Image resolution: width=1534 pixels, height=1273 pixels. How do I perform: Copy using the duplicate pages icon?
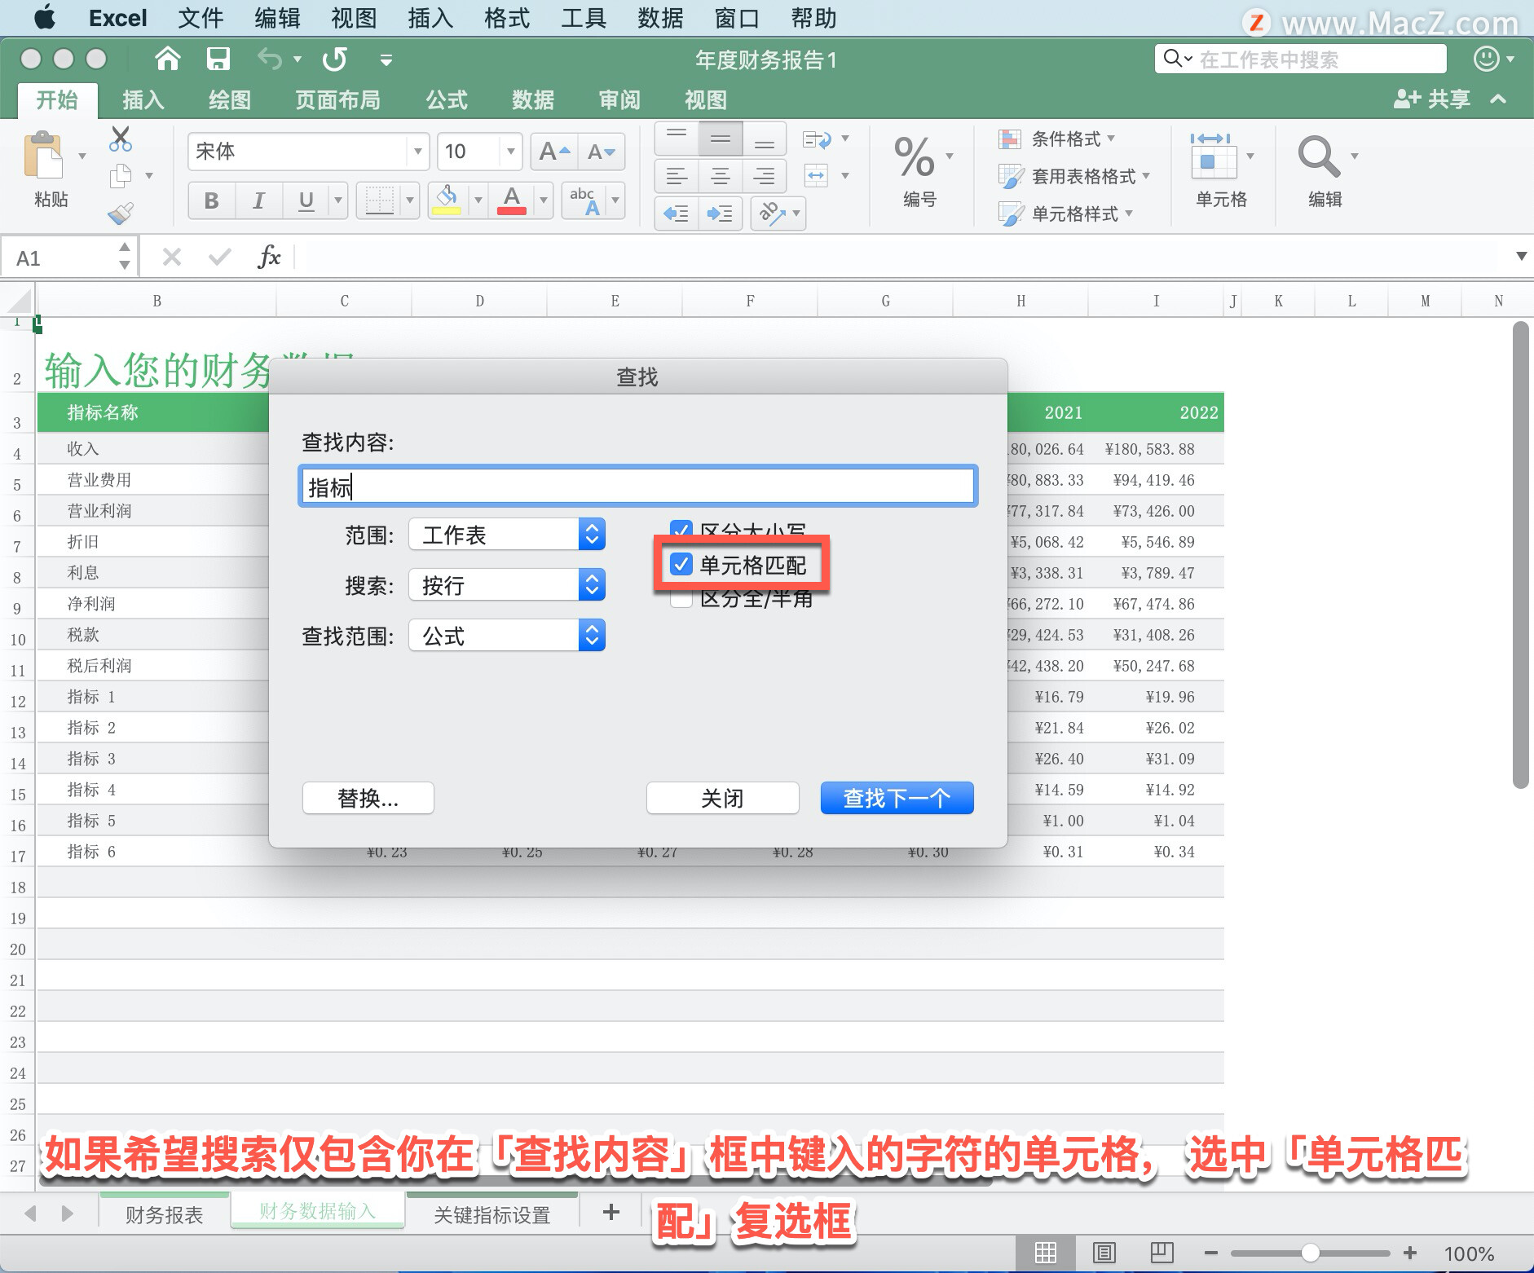(121, 175)
